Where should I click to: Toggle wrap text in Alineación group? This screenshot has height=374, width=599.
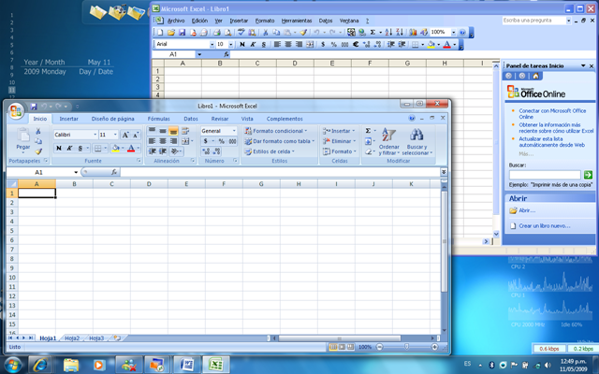(x=185, y=131)
